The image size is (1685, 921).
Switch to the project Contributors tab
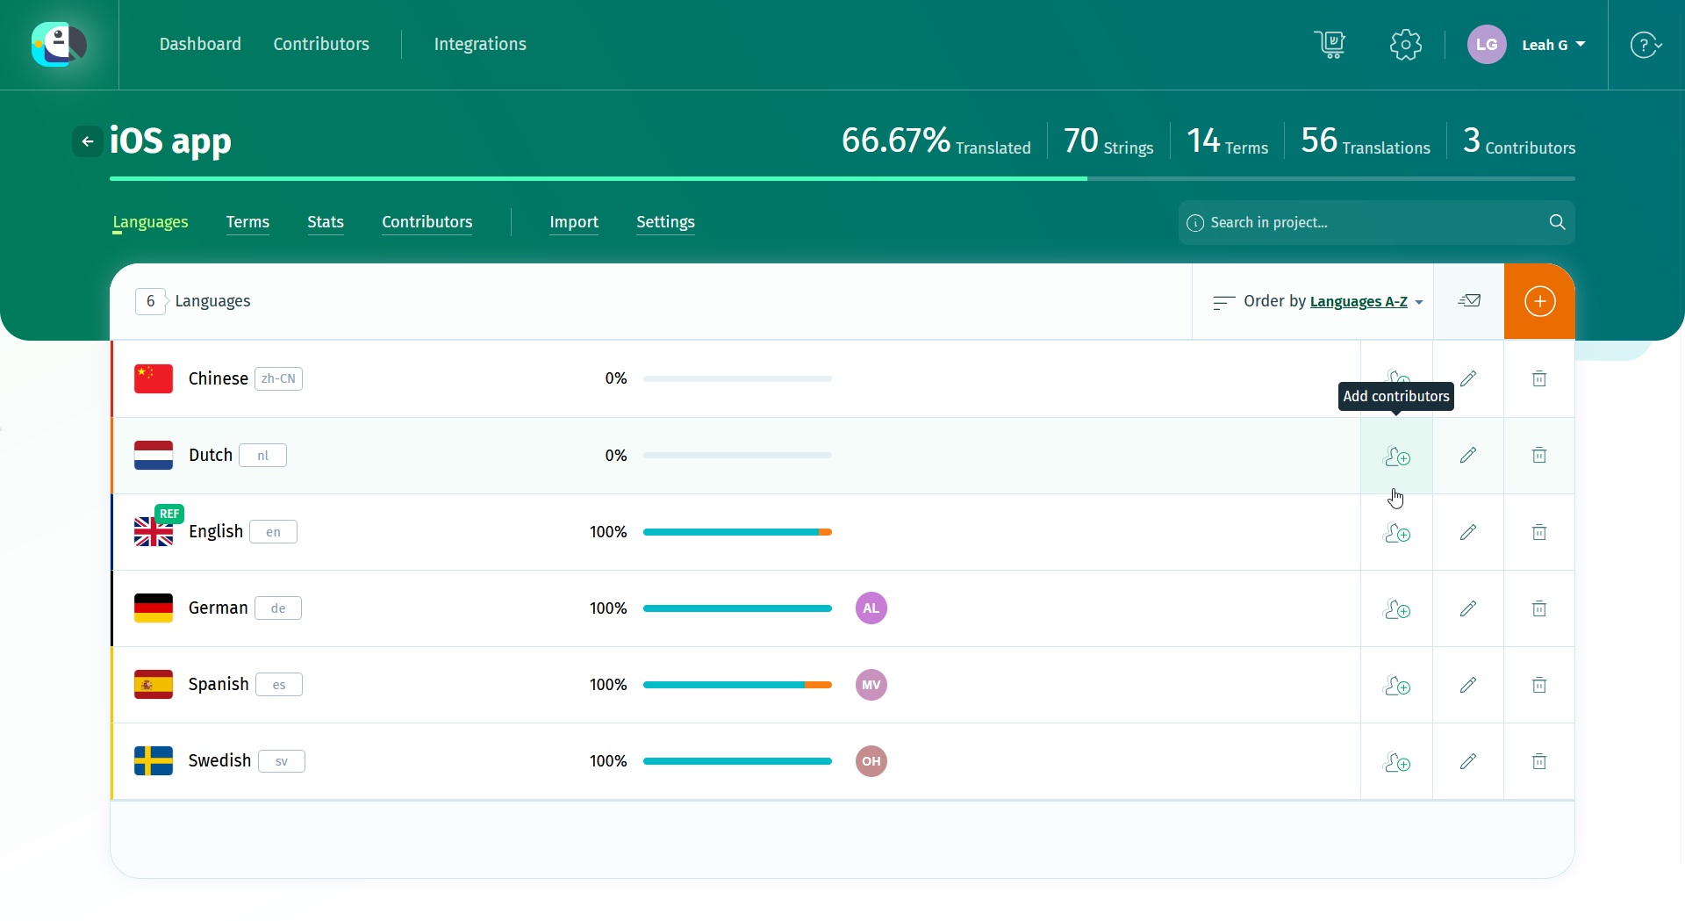coord(427,222)
